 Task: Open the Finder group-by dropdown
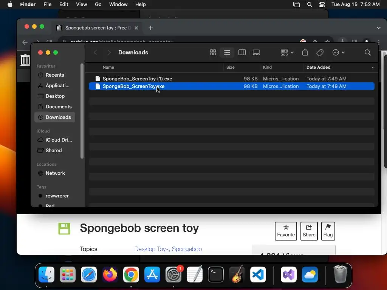287,52
